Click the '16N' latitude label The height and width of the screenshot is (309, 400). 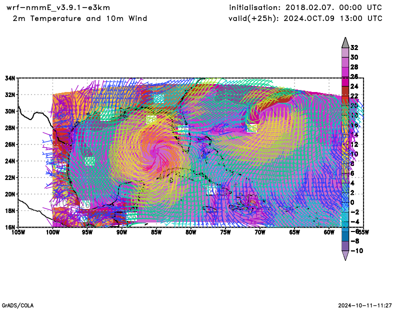tap(10, 227)
